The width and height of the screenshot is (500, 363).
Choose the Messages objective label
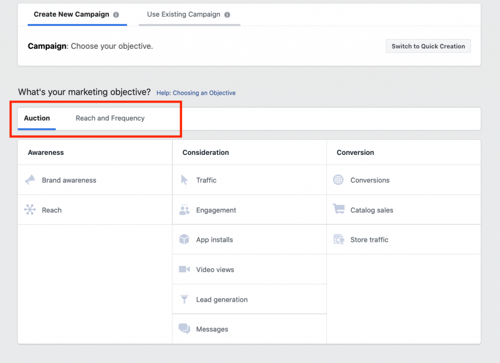click(x=212, y=329)
